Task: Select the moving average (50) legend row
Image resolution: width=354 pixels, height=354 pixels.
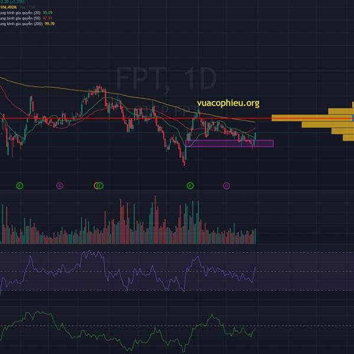Action: tap(26, 18)
